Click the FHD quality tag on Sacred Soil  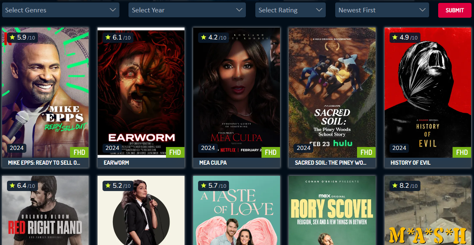click(x=366, y=152)
